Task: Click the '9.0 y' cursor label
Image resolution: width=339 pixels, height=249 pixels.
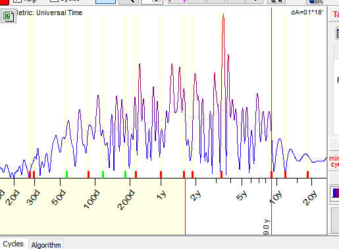Action: [266, 227]
